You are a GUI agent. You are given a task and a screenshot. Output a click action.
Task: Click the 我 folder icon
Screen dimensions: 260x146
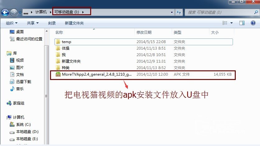point(58,55)
